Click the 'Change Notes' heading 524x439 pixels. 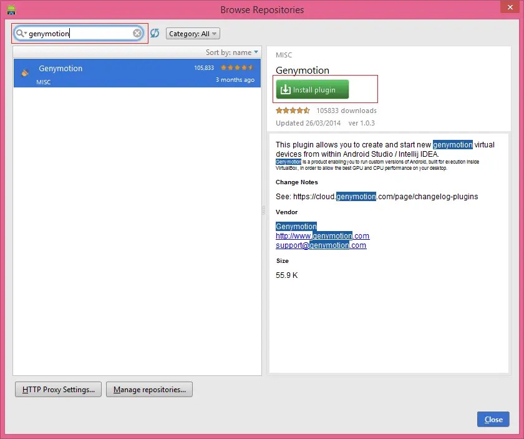click(x=297, y=182)
